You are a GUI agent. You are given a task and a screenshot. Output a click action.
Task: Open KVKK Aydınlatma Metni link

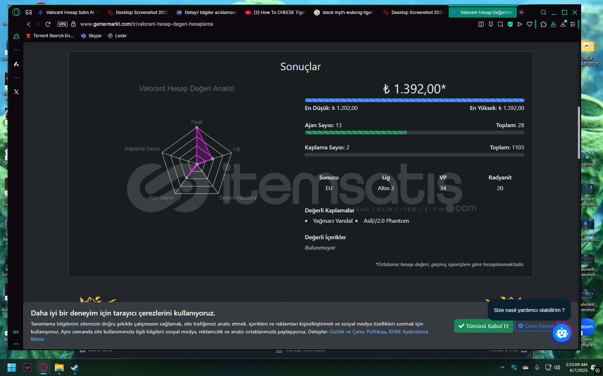point(408,332)
